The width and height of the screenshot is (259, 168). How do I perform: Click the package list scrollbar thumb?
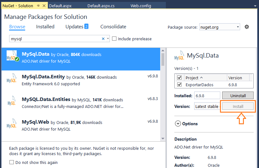click(x=163, y=59)
